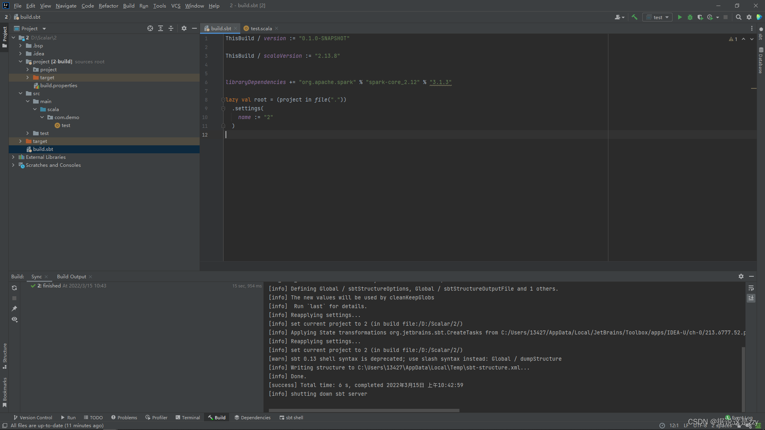Click the Reload sbt sync icon
Viewport: 765px width, 430px height.
(x=14, y=288)
